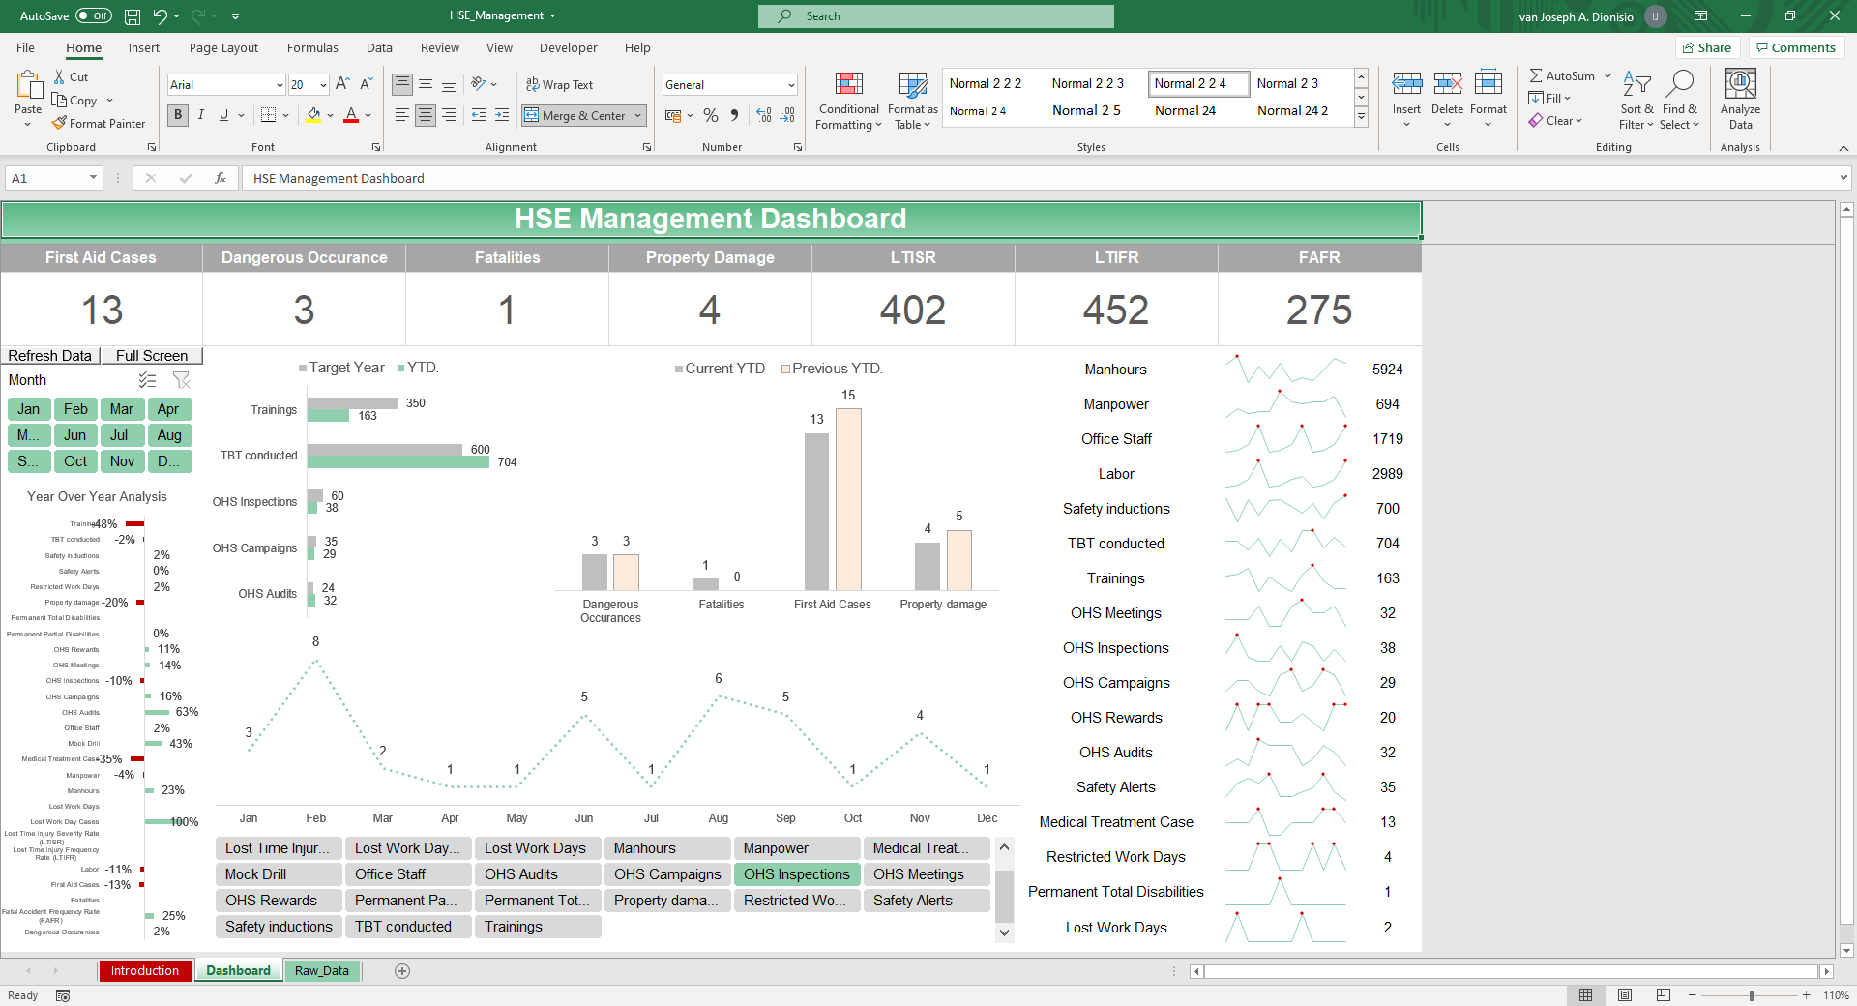Toggle AutoSave switch
Viewport: 1857px width, 1006px height.
pyautogui.click(x=94, y=15)
